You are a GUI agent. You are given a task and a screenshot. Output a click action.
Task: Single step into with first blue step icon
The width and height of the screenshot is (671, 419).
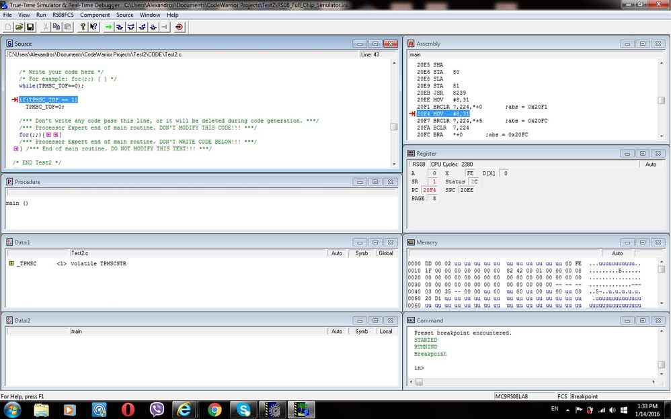coord(120,27)
